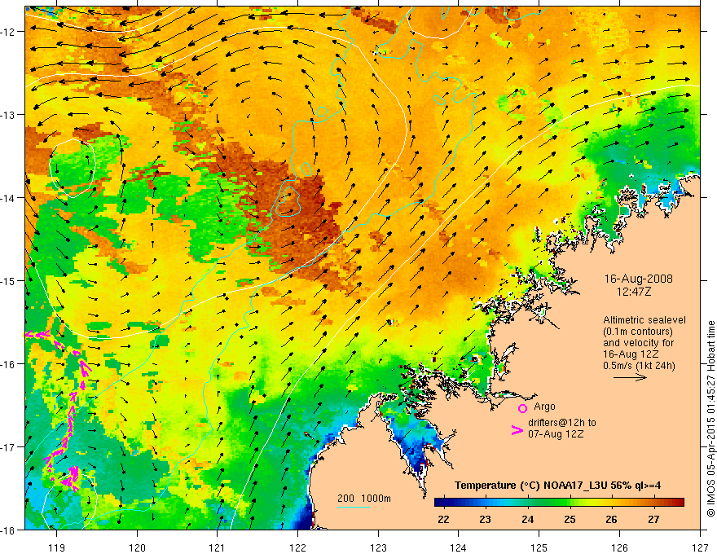The image size is (717, 554).
Task: Click the color bar tick label 26
Action: point(611,520)
